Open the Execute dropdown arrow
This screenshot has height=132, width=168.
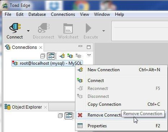(103, 31)
